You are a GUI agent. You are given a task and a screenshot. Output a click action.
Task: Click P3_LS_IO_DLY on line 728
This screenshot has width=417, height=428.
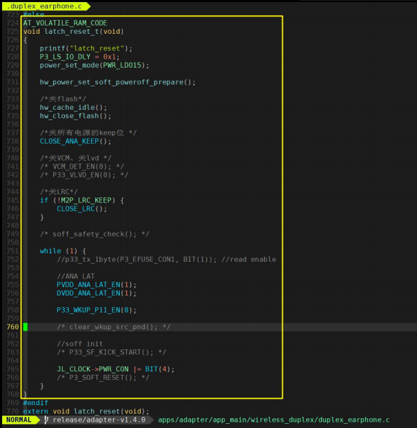(x=65, y=57)
